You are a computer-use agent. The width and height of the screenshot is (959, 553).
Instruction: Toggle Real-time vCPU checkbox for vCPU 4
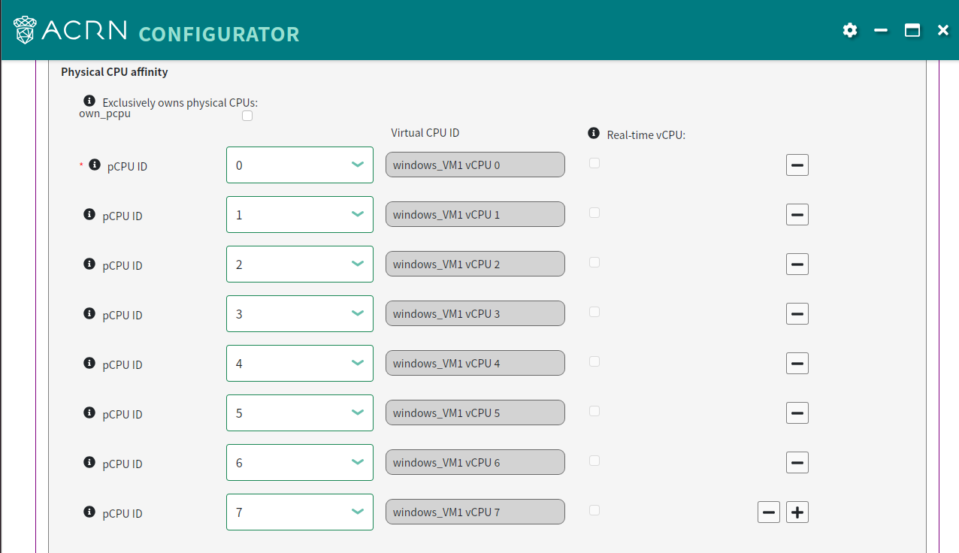tap(594, 361)
